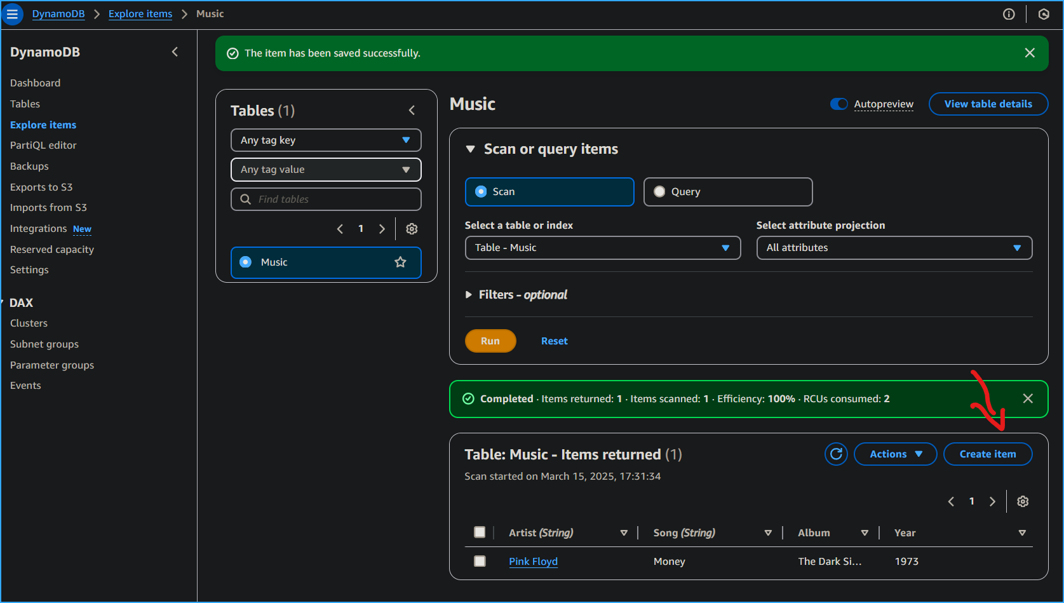Click the Find tables search field

[x=326, y=199]
